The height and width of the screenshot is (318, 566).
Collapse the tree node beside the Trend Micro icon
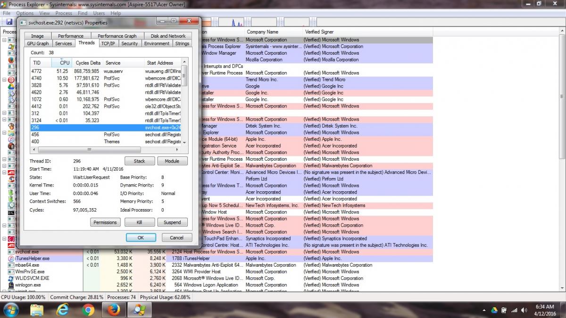click(x=4, y=80)
